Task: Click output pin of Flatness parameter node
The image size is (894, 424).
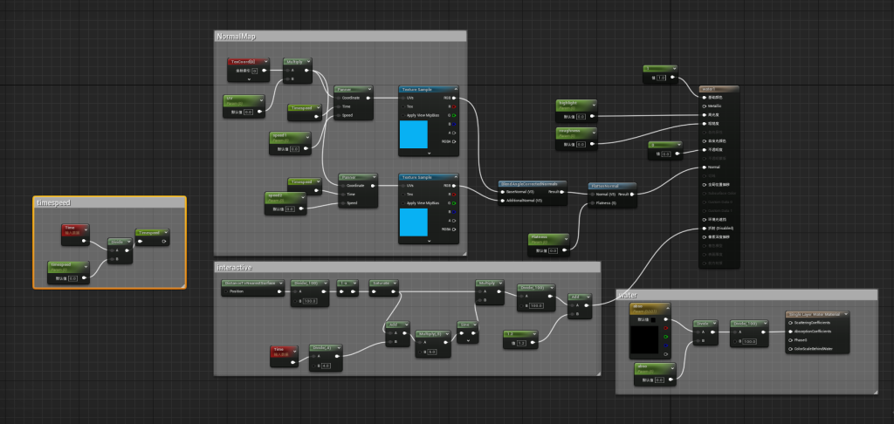Action: click(x=566, y=250)
